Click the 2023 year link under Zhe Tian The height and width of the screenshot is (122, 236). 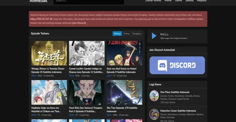pyautogui.click(x=109, y=115)
